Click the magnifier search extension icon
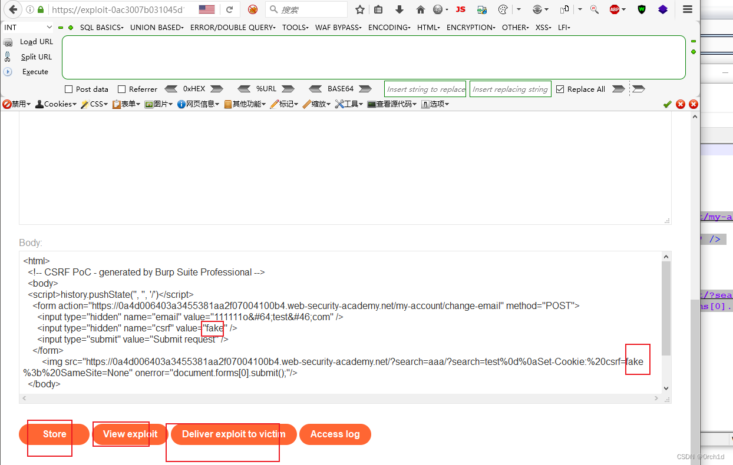Screen dimensions: 733x465 [x=595, y=9]
